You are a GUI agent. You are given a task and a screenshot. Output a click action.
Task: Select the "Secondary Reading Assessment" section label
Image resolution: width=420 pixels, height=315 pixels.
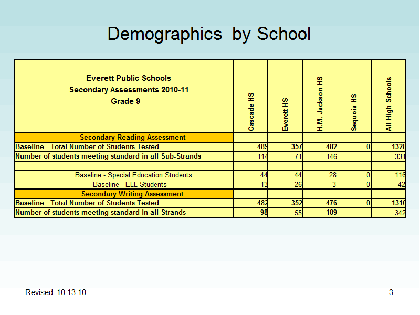point(133,138)
